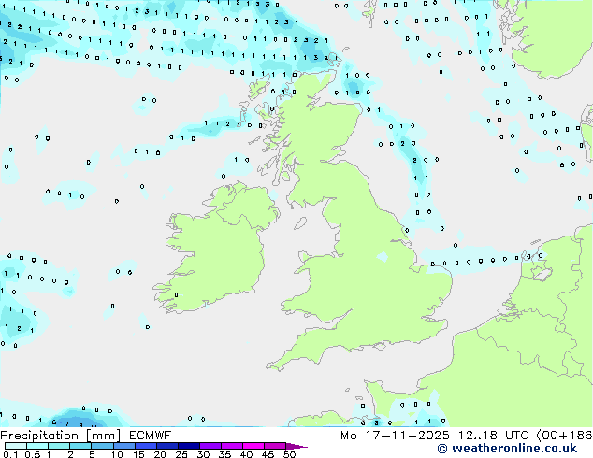Image resolution: width=593 pixels, height=458 pixels.
Task: Click the precipitation value '7' on map
Action: (67, 424)
